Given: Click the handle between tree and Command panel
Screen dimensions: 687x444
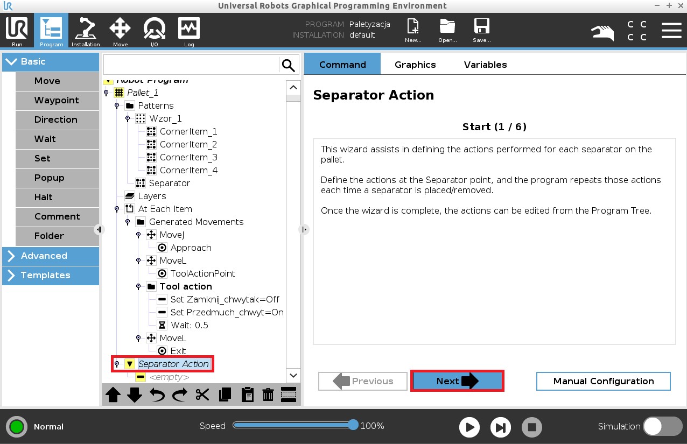Looking at the screenshot, I should (x=304, y=229).
